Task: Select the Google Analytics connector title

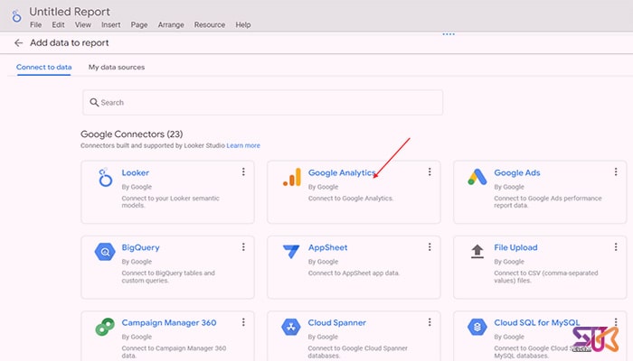Action: pyautogui.click(x=342, y=173)
